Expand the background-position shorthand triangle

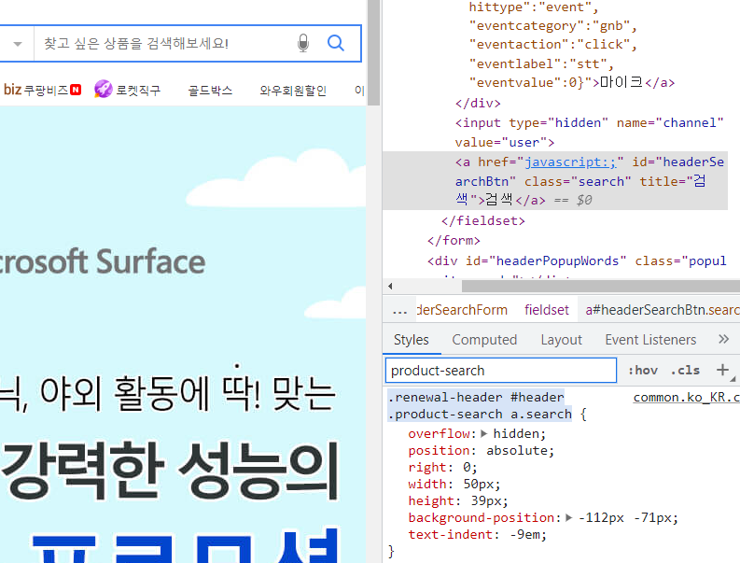pyautogui.click(x=568, y=517)
